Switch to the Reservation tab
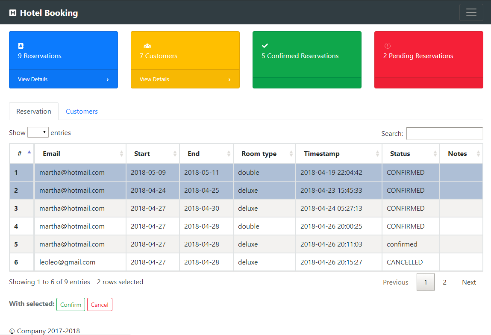 (34, 112)
